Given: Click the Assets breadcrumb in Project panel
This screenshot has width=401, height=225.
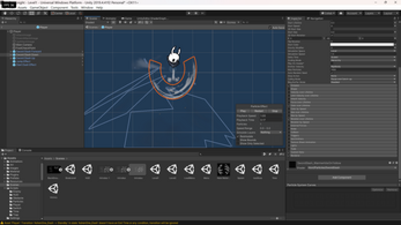Looking at the screenshot, I should [x=48, y=159].
